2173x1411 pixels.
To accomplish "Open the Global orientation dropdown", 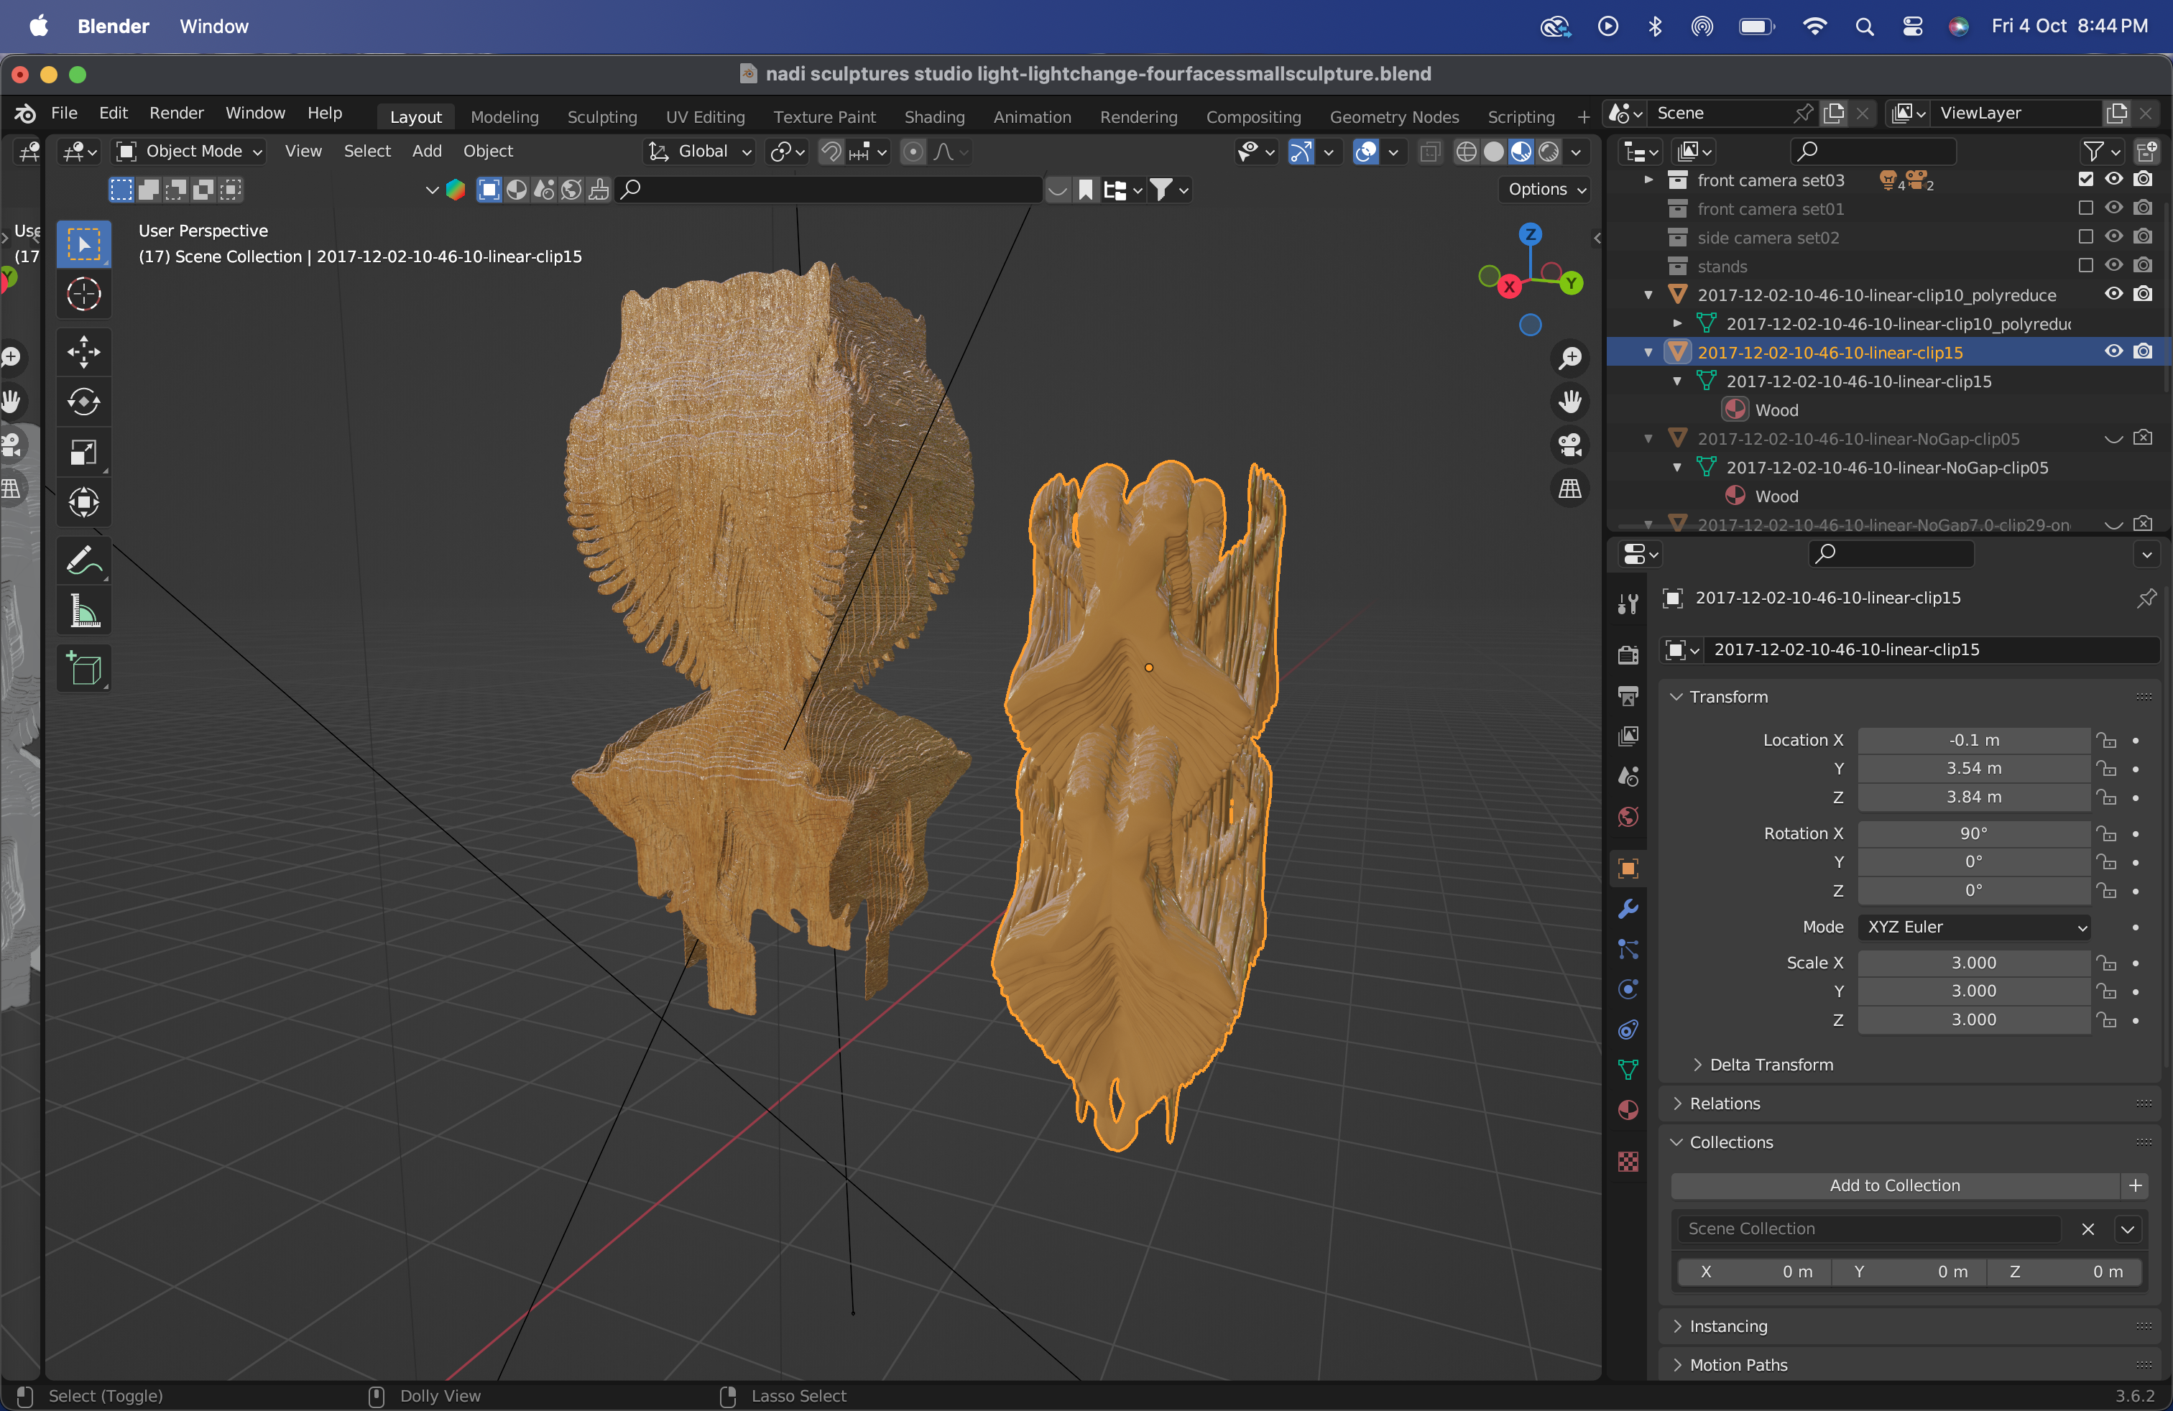I will click(x=701, y=152).
